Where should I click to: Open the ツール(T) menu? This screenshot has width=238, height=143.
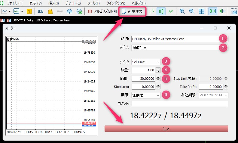click(x=93, y=3)
